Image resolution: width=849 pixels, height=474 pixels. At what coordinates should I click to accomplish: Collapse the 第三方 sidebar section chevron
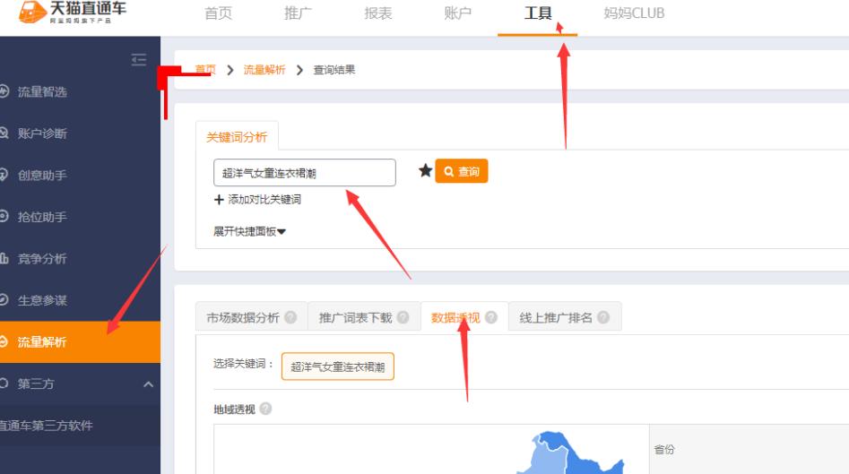pyautogui.click(x=148, y=384)
